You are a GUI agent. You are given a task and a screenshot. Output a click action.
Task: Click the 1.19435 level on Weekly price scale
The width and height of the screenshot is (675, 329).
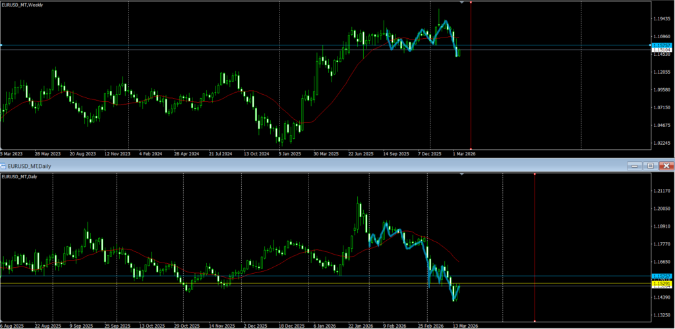[x=661, y=18]
